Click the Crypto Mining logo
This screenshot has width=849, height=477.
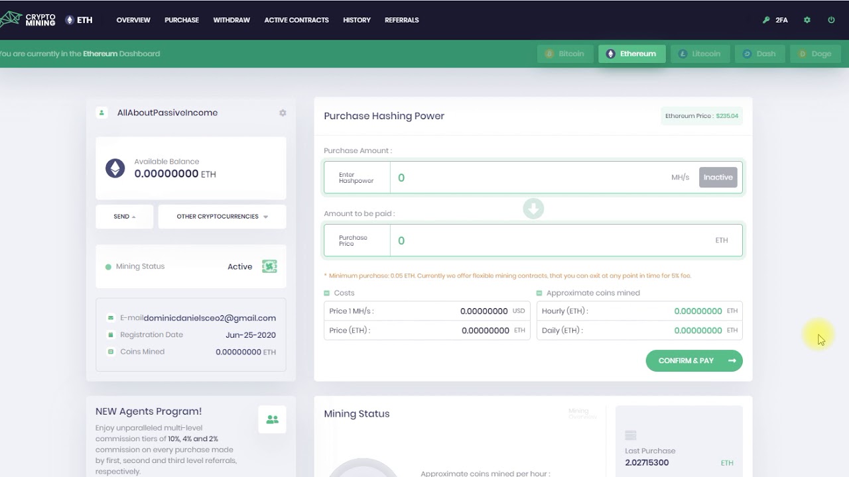(x=27, y=20)
